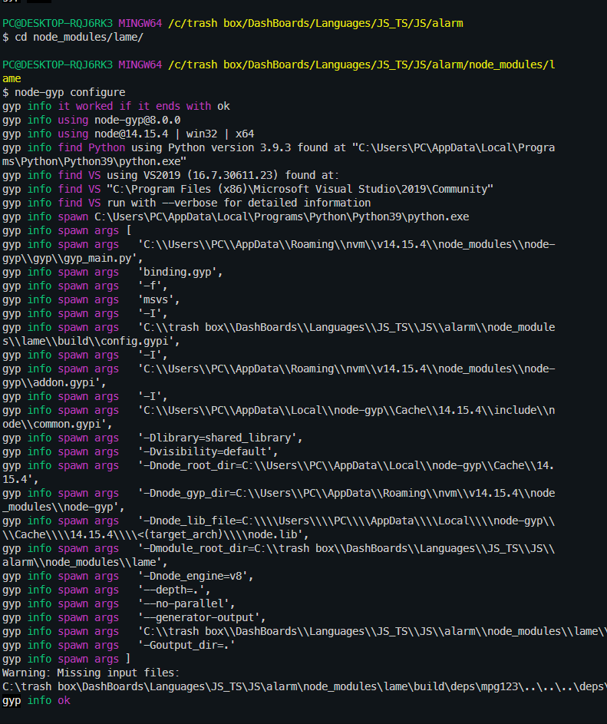This screenshot has width=607, height=724.
Task: Click the 'msvs' argument
Action: pos(159,300)
